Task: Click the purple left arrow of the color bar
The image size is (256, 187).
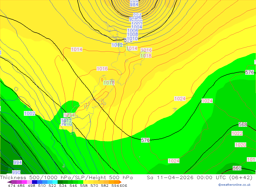Action: 9,182
